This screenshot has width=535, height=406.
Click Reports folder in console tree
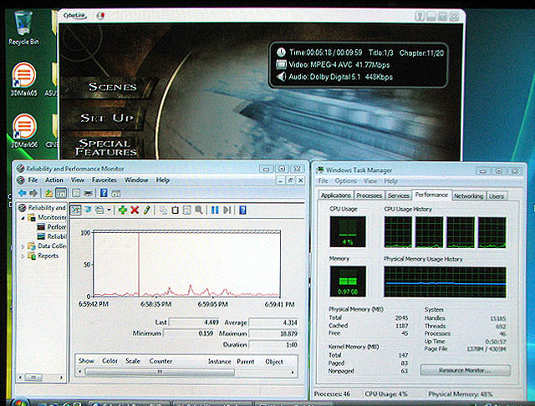pos(48,256)
